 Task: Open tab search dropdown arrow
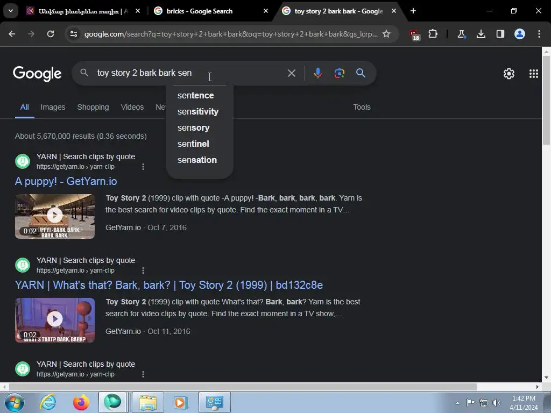click(x=11, y=11)
